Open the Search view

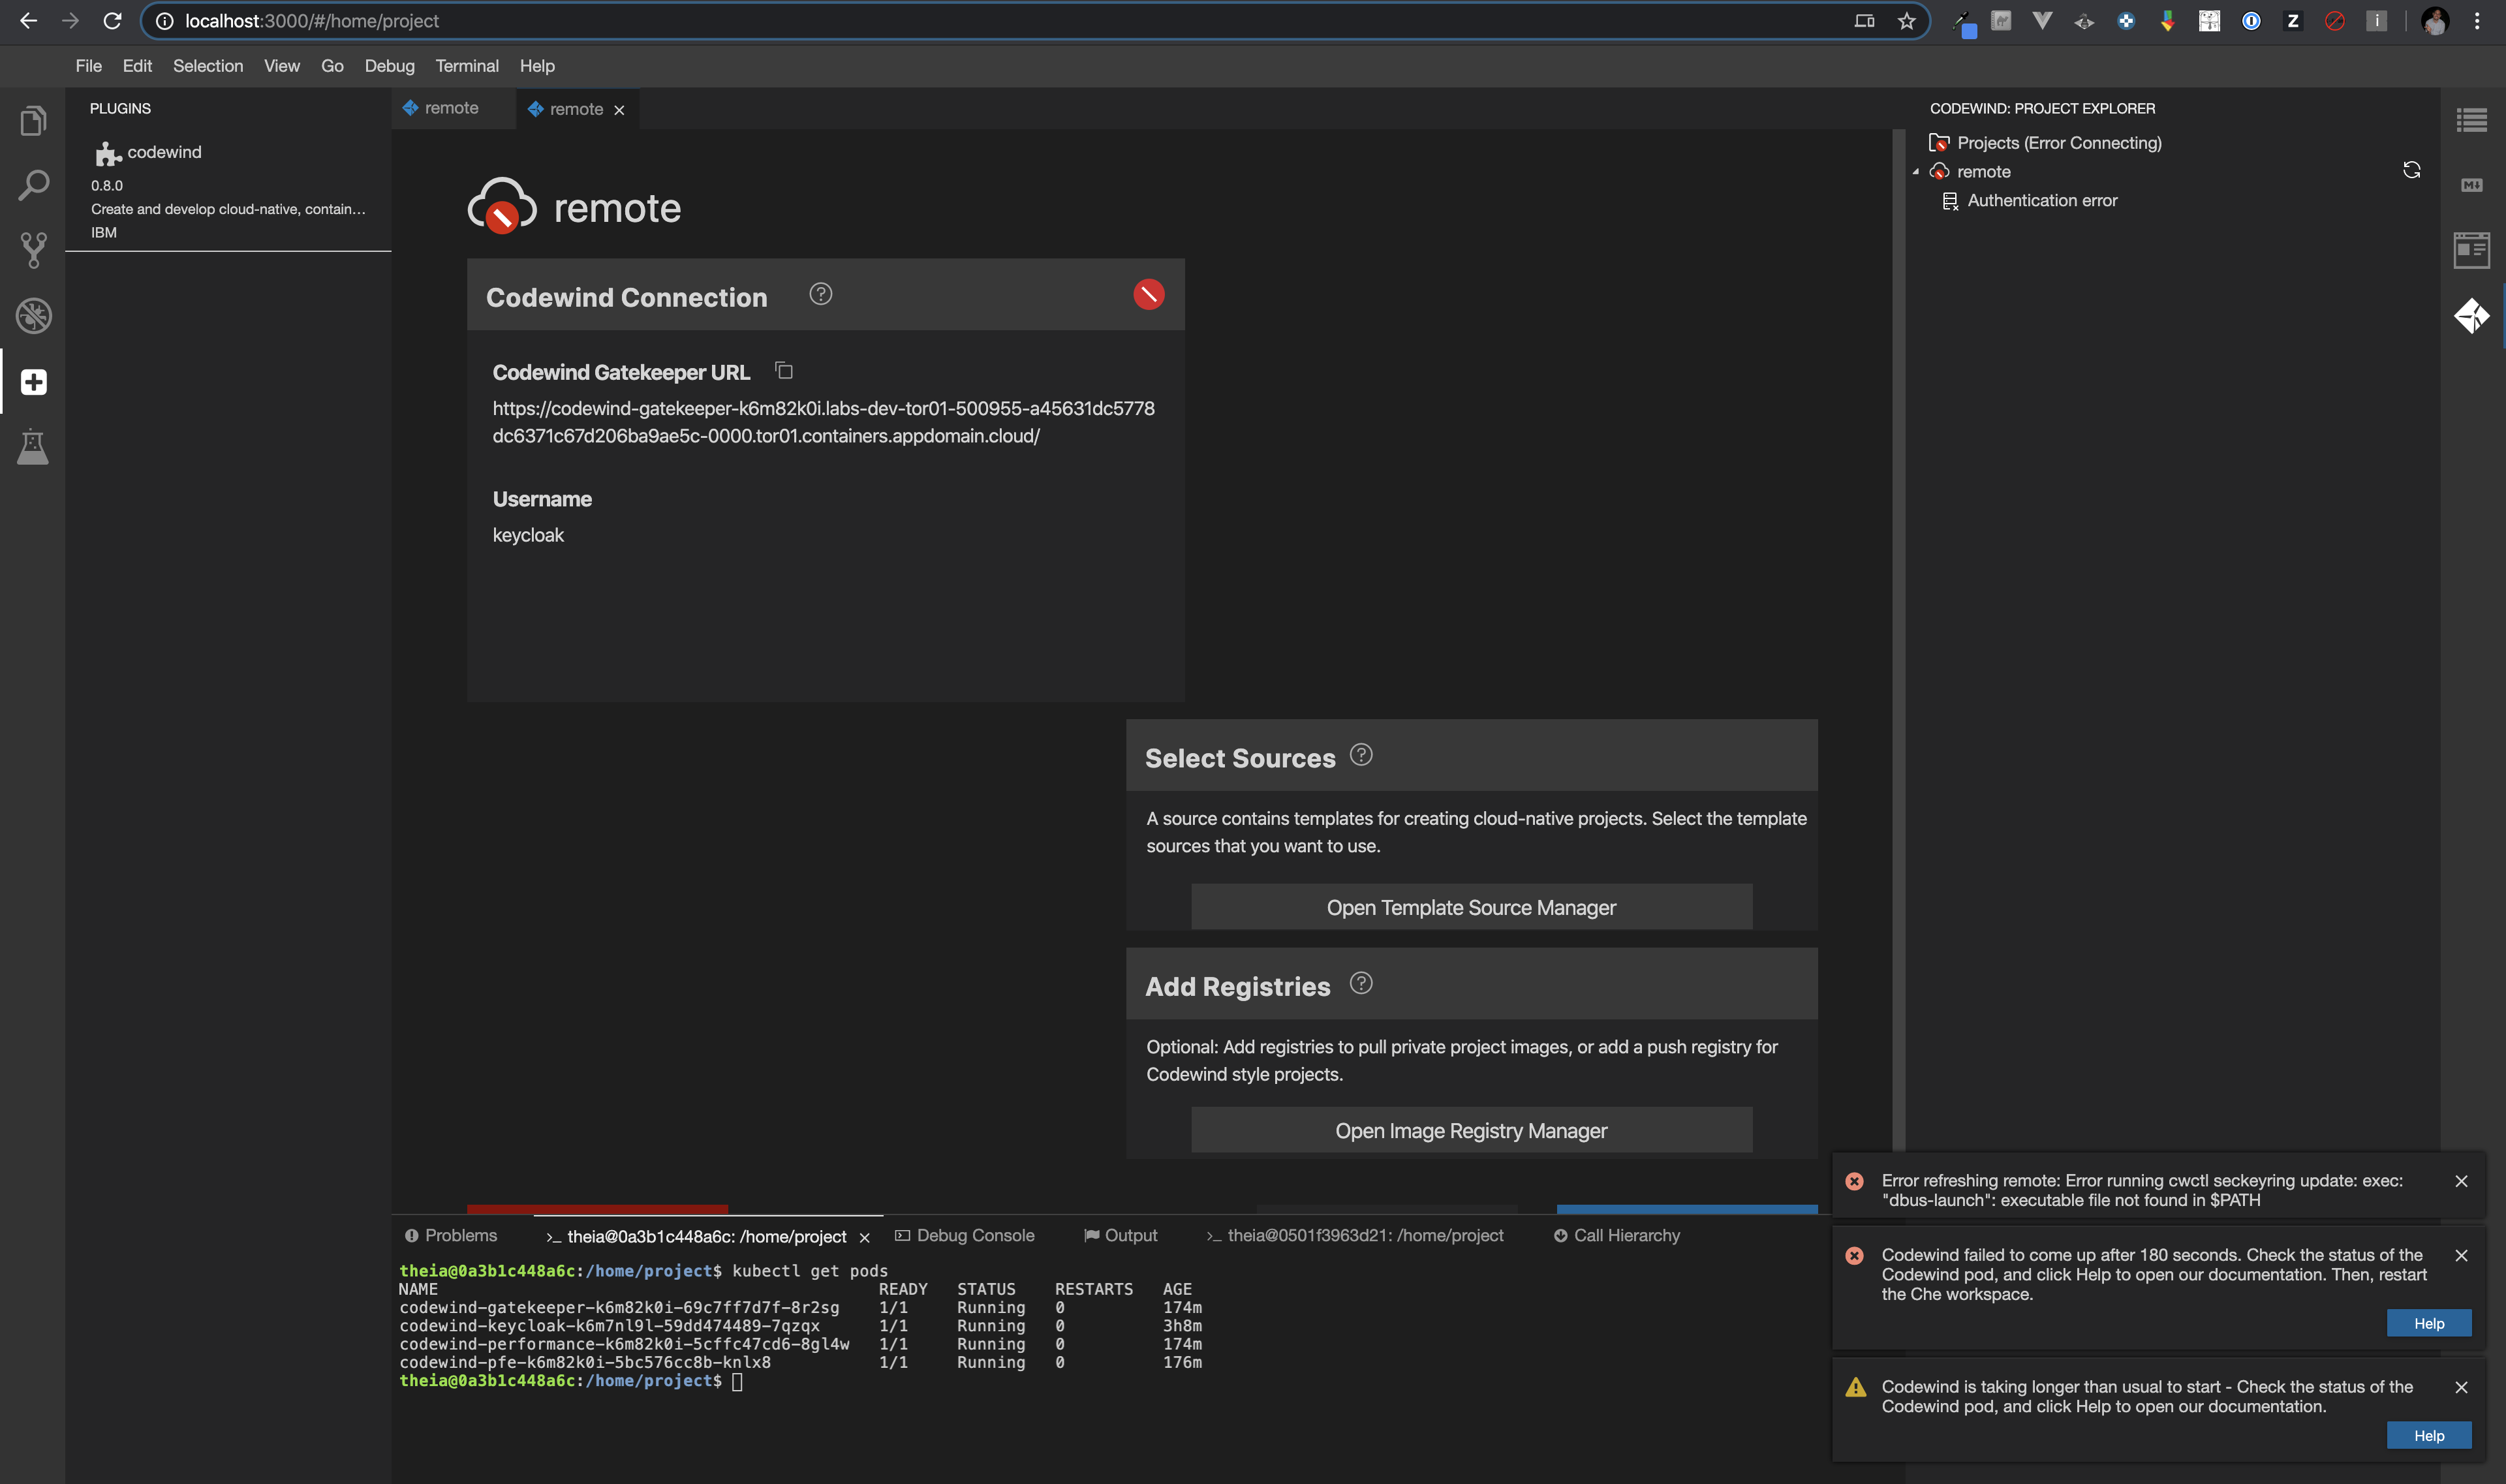click(x=33, y=184)
